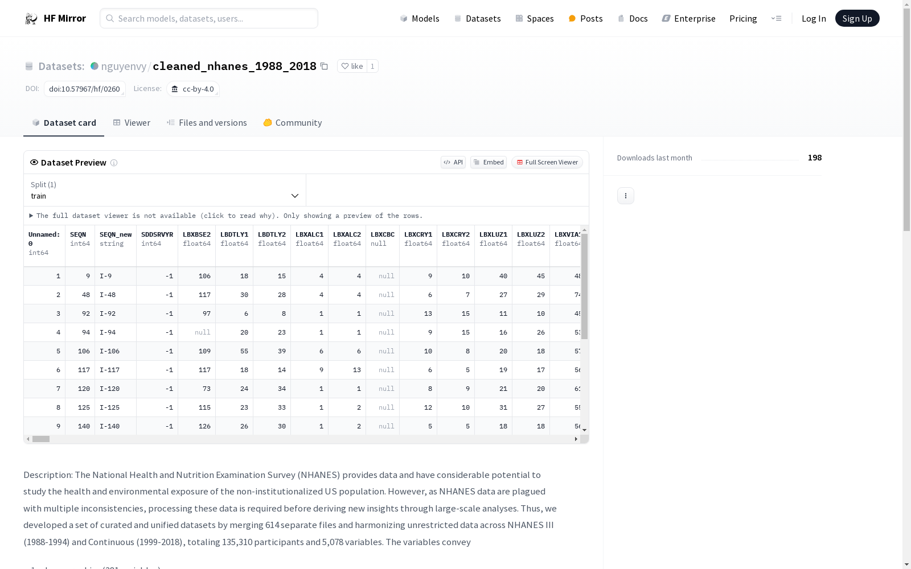Image resolution: width=911 pixels, height=569 pixels.
Task: Click the API button
Action: pos(453,162)
